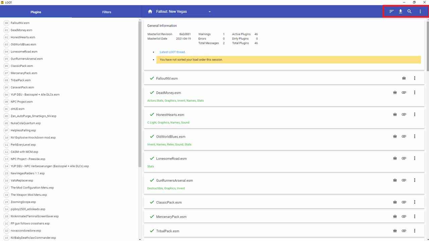Open the FalloutNV.esm card menu
This screenshot has width=429, height=241.
(415, 78)
